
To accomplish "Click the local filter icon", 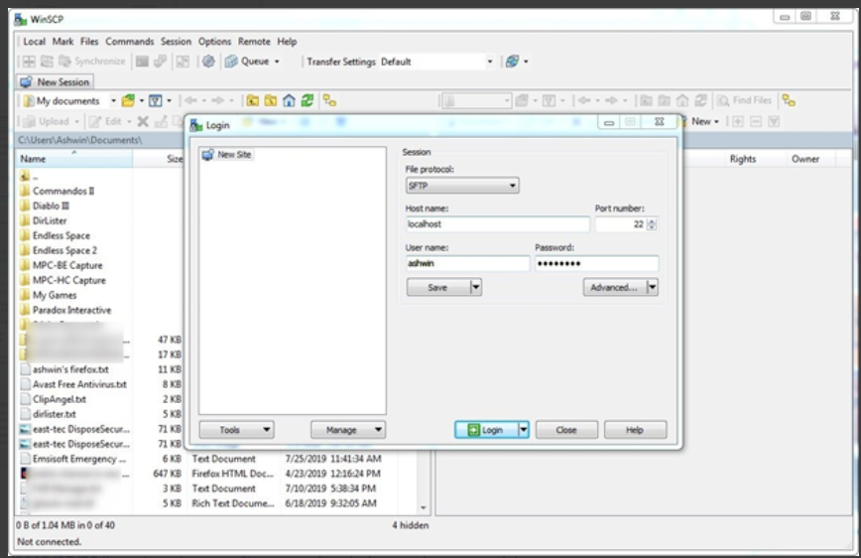I will pos(156,100).
